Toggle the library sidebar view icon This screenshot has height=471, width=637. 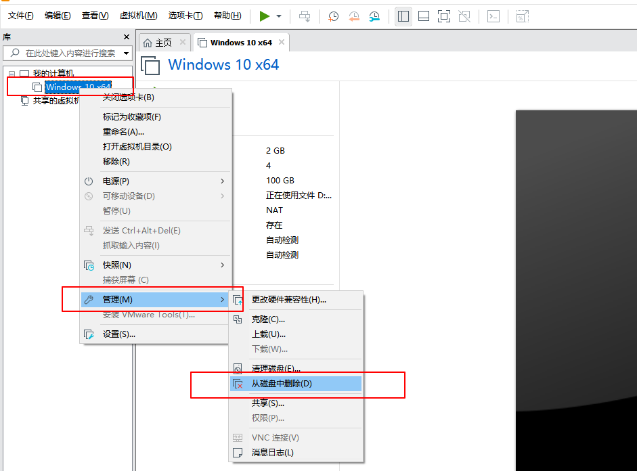point(403,16)
